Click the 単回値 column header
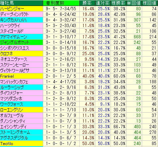 [134, 3]
